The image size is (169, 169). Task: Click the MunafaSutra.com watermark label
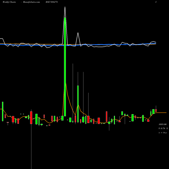(x=31, y=2)
